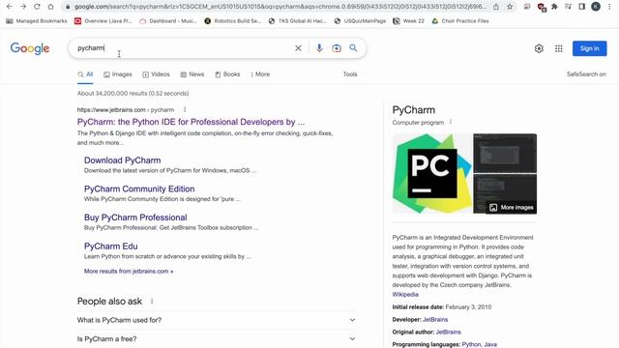The height and width of the screenshot is (348, 619).
Task: Expand What is PyCharm used for?
Action: click(217, 320)
